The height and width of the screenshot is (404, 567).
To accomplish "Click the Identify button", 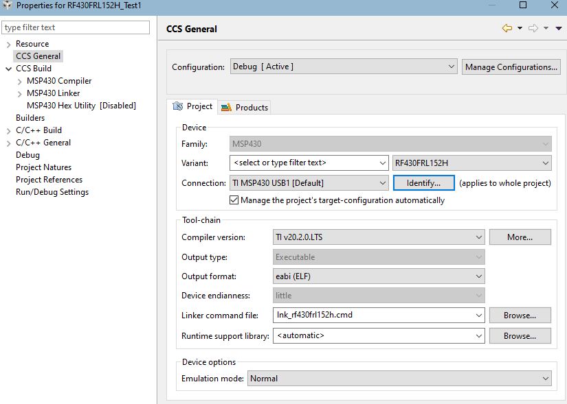I will (424, 183).
